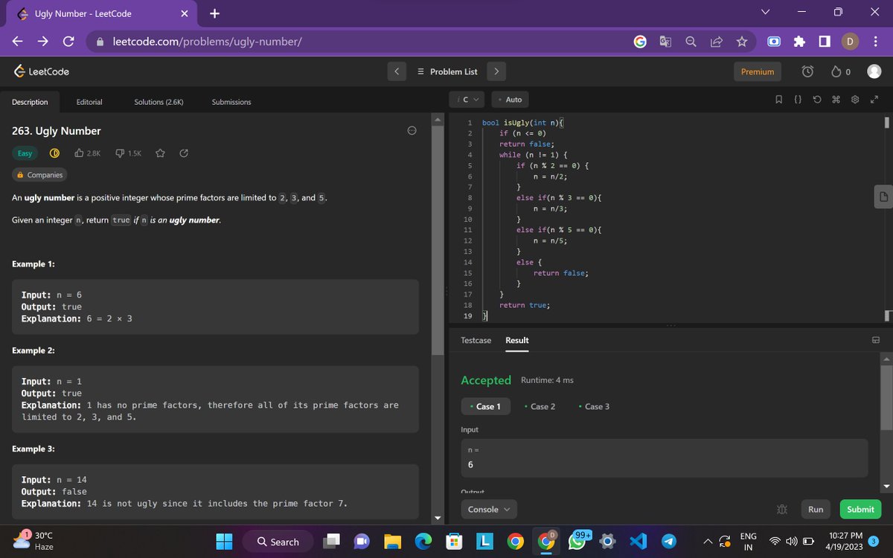Viewport: 893px width, 558px height.
Task: Click the share problem icon
Action: [x=184, y=153]
